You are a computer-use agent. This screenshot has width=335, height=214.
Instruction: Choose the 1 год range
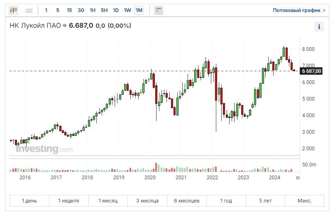click(226, 201)
